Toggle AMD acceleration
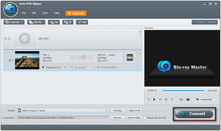The height and width of the screenshot is (131, 221). pos(212,22)
